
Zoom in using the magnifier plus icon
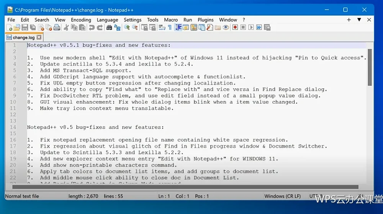[127, 28]
